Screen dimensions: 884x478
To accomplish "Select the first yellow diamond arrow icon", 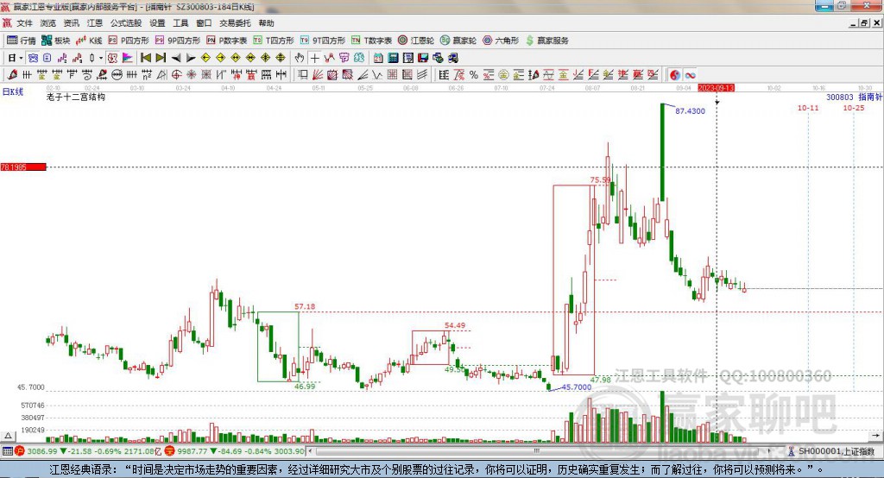I will (205, 58).
